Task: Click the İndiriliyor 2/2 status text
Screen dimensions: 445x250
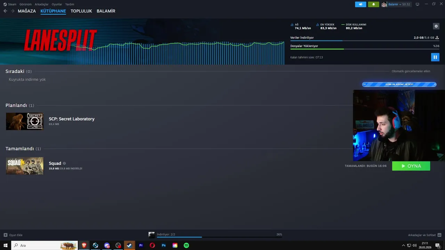Action: click(166, 234)
